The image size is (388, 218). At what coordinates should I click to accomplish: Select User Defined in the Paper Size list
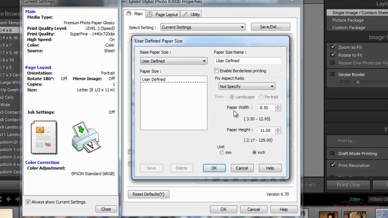[x=174, y=79]
